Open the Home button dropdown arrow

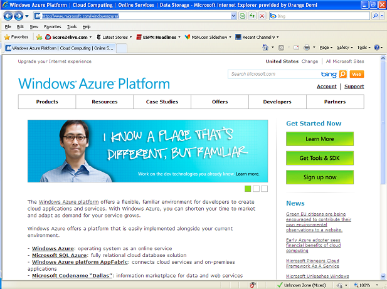coord(273,48)
